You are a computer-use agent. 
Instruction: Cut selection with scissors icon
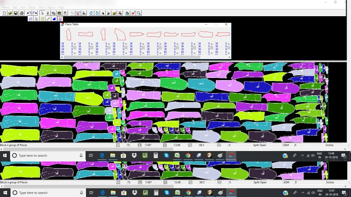coord(48,13)
